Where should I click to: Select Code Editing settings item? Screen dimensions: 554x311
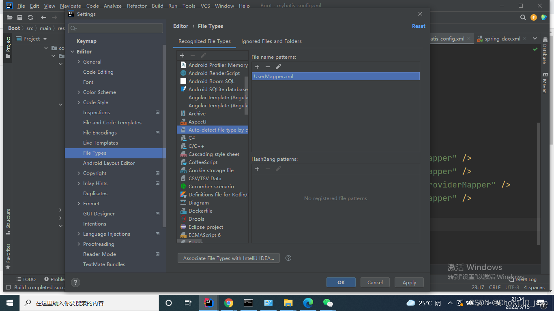point(98,72)
